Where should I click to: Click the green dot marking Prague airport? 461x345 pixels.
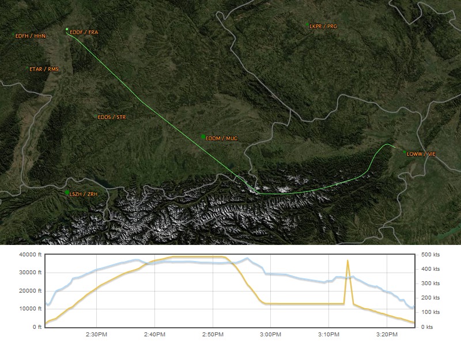[307, 24]
